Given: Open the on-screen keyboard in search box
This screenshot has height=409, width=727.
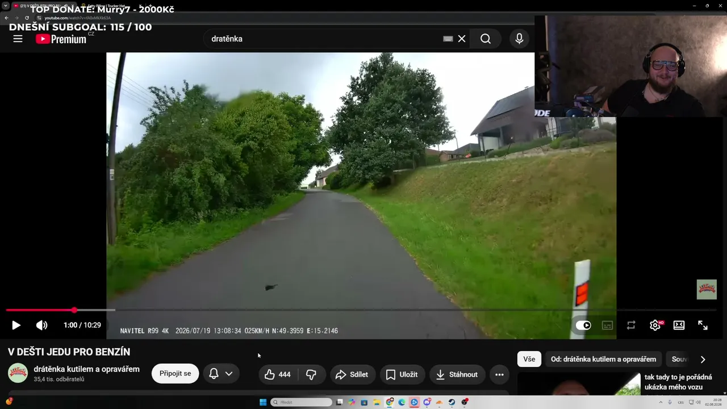Looking at the screenshot, I should [x=448, y=39].
